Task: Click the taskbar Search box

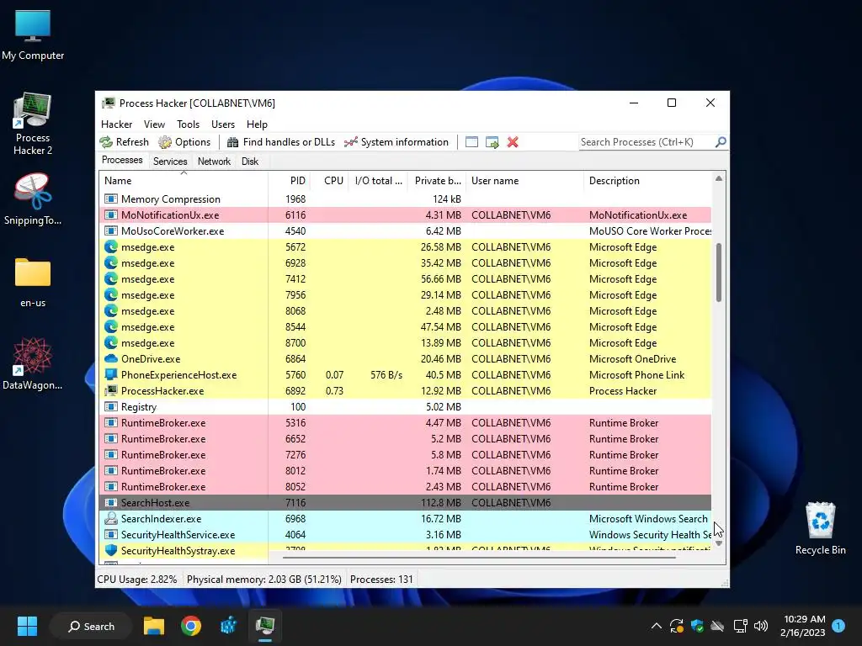Action: coord(91,626)
